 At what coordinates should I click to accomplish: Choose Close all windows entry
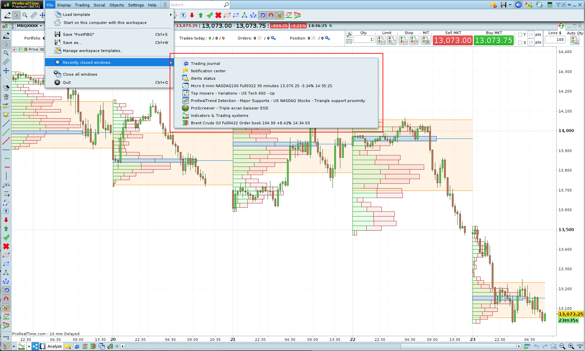pyautogui.click(x=109, y=74)
